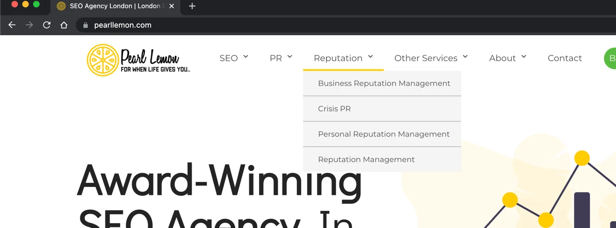Expand the About menu chevron
The height and width of the screenshot is (228, 616).
524,57
